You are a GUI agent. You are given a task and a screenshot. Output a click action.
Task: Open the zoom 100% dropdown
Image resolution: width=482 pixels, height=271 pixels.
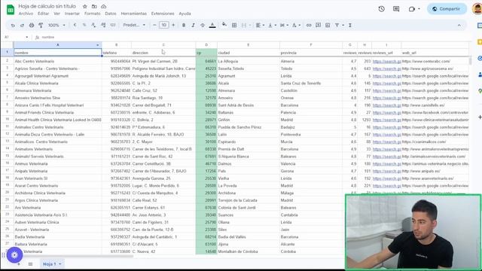pyautogui.click(x=56, y=25)
